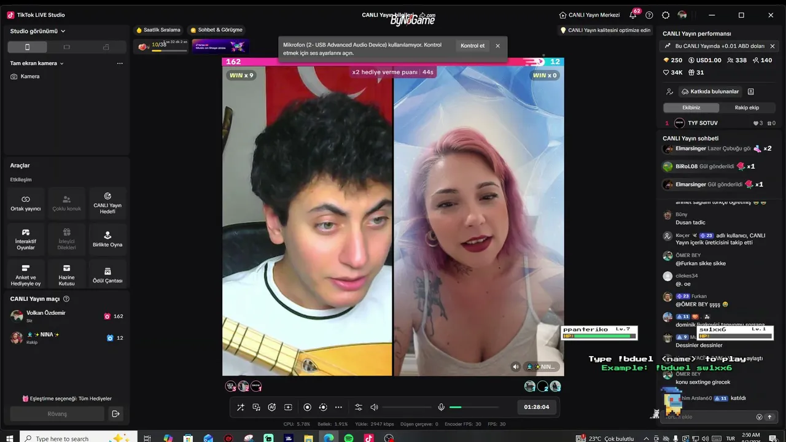Mute the speaker output
The width and height of the screenshot is (786, 442).
click(x=374, y=407)
